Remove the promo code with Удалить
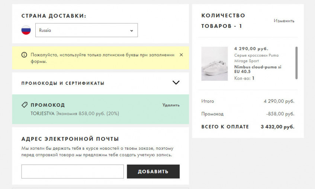 click(x=171, y=105)
